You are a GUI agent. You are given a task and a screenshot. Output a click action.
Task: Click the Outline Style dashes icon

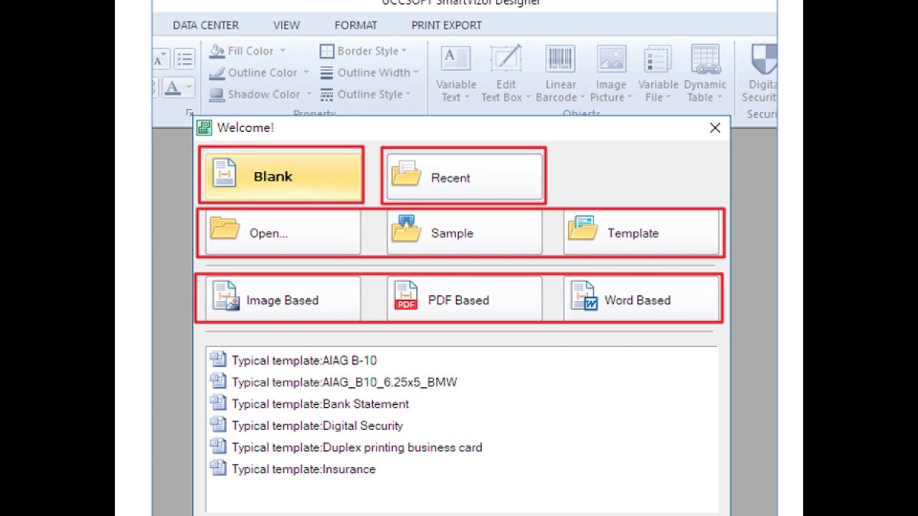coord(327,94)
